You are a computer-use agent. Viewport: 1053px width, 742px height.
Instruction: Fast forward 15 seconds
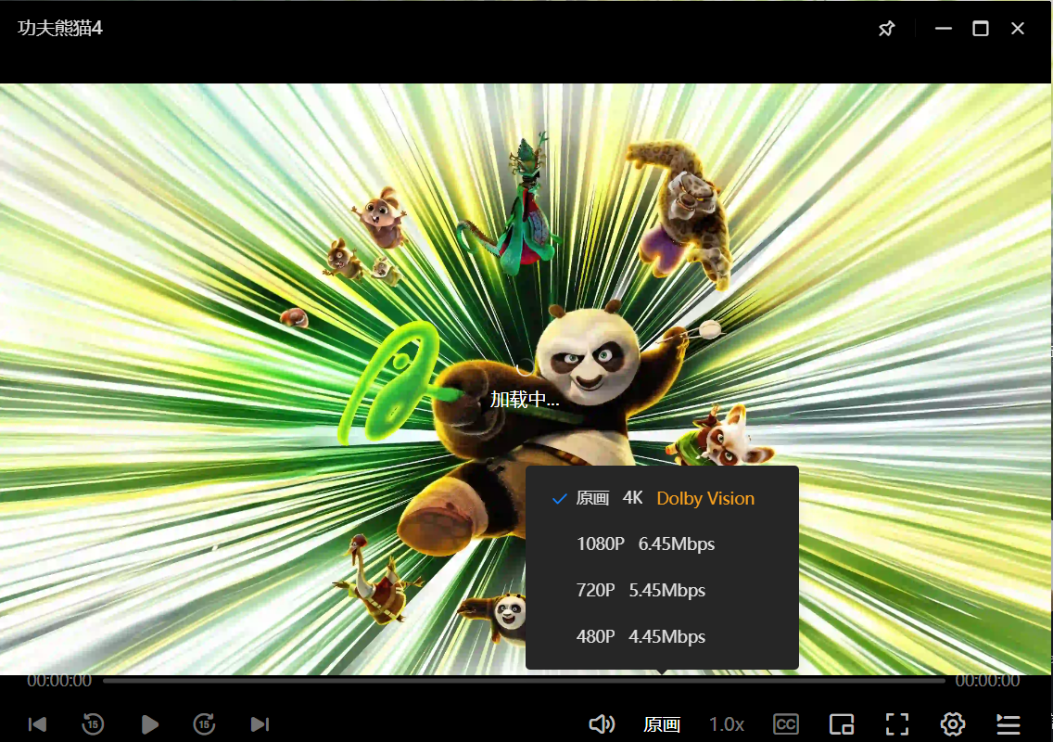click(x=204, y=723)
